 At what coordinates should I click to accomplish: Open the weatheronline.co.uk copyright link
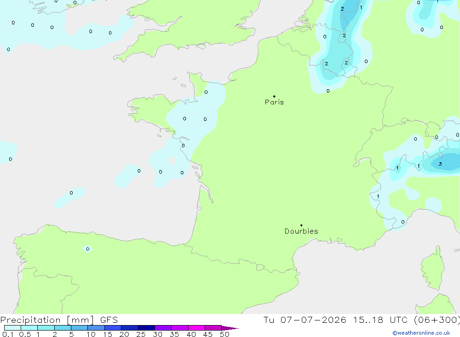coord(421,333)
